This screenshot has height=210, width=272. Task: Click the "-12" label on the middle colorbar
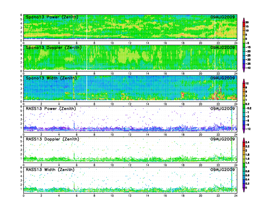248,129
